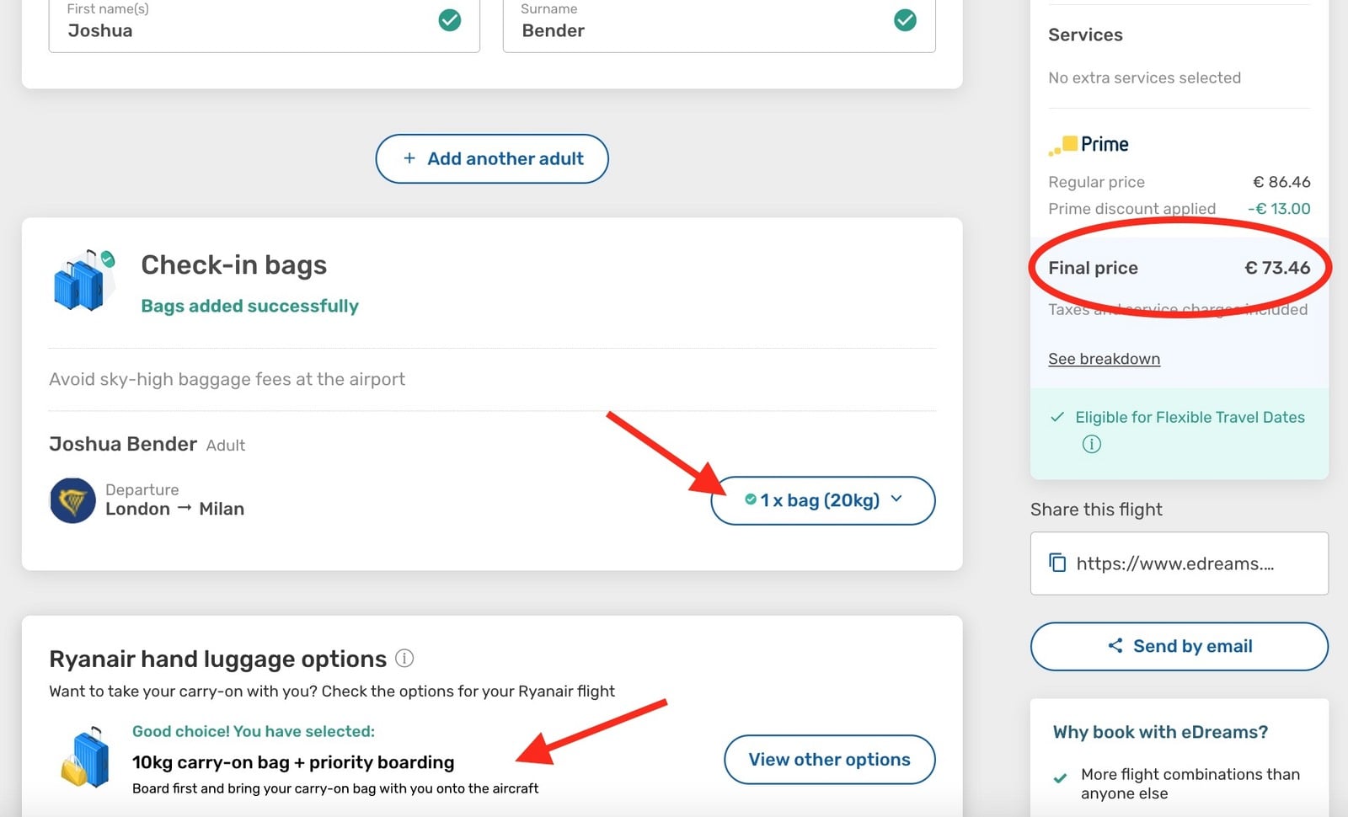Click the carry-on bag luggage icon
The height and width of the screenshot is (817, 1348).
pyautogui.click(x=85, y=757)
